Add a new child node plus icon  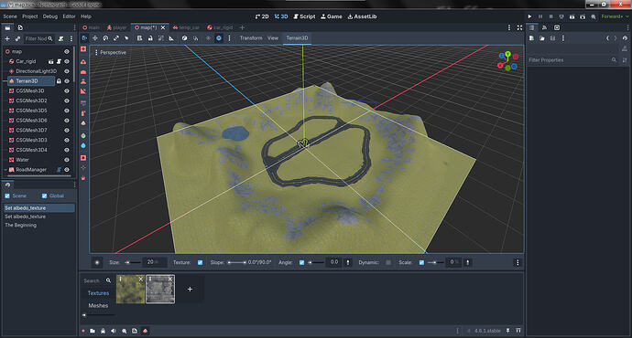click(x=6, y=38)
